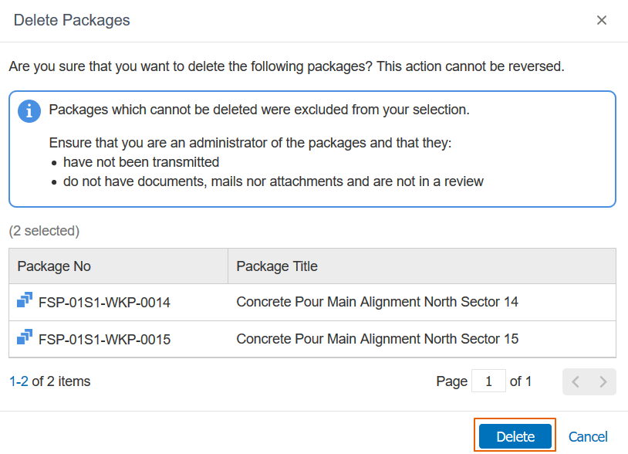
Task: Click title Concrete Pour North Sector 14
Action: [x=377, y=302]
